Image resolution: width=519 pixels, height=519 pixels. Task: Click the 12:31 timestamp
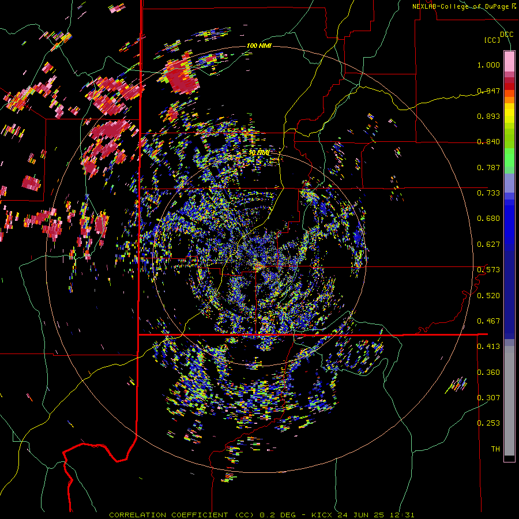[402, 515]
